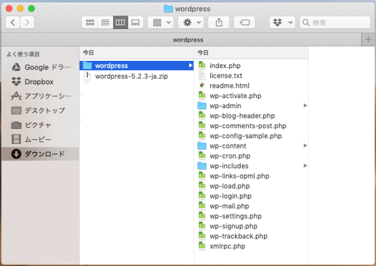
Task: Select the wp-admin folder
Action: coord(251,106)
